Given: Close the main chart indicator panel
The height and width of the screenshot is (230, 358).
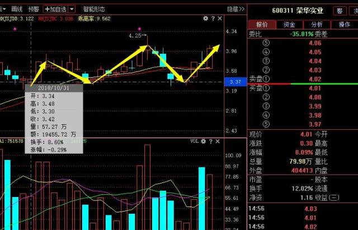Looking at the screenshot, I should tap(220, 18).
